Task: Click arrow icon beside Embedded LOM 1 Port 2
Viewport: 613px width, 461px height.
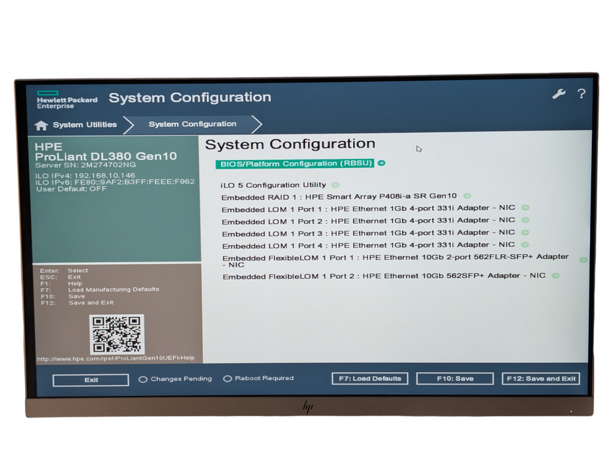Action: (525, 220)
